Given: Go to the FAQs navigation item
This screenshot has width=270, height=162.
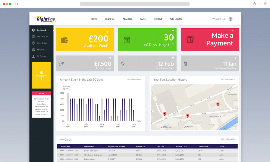Looking at the screenshot, I should pyautogui.click(x=143, y=19).
